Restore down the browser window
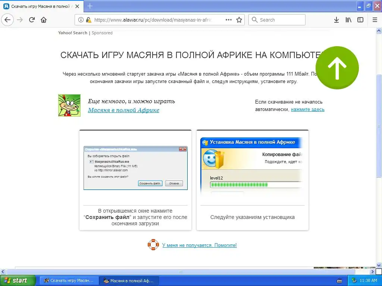 tap(369, 6)
